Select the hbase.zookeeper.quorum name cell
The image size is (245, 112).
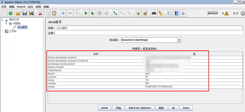96,57
